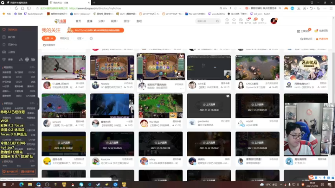The height and width of the screenshot is (188, 335).
Task: Open a new browser tab with plus
Action: 94,3
